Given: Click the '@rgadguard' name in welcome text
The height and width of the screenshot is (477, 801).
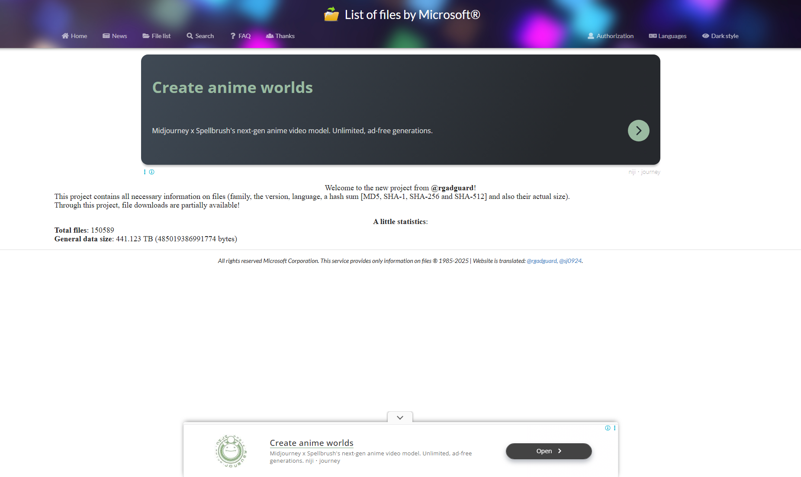Looking at the screenshot, I should coord(452,188).
